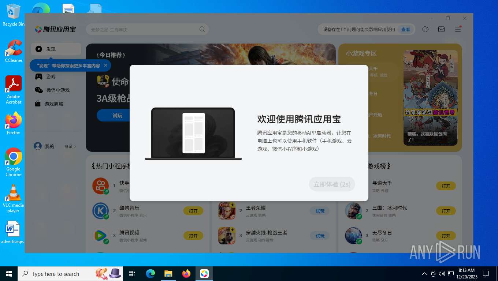Dismiss the 发现 tooltip with its X
Image resolution: width=498 pixels, height=281 pixels.
(105, 65)
